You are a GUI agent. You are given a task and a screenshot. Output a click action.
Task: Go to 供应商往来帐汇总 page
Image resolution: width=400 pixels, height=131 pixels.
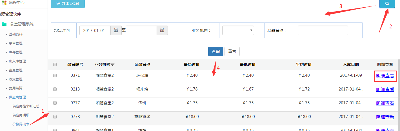(26, 106)
